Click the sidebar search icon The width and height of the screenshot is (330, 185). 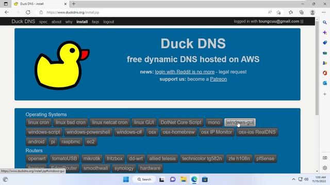tap(325, 22)
